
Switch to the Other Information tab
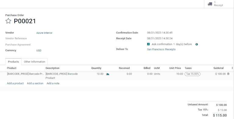[x=34, y=62]
